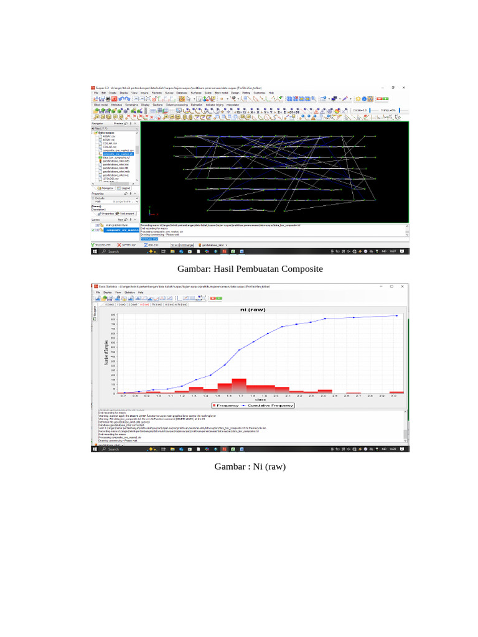Click the yellow sun lighting icon in Surpac toolbar
Viewport: 478px width, 637px height.
tap(358, 99)
